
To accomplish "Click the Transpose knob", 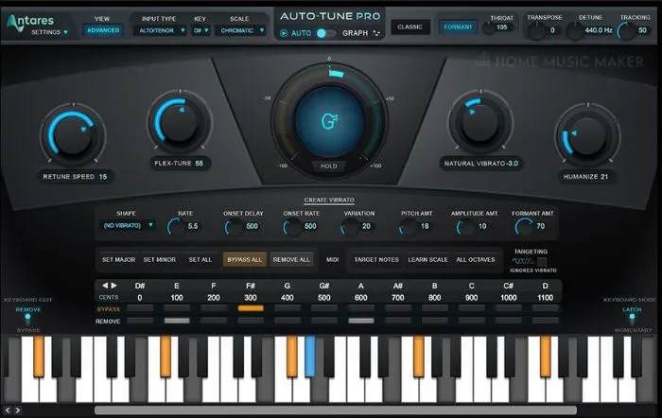I will pos(536,31).
